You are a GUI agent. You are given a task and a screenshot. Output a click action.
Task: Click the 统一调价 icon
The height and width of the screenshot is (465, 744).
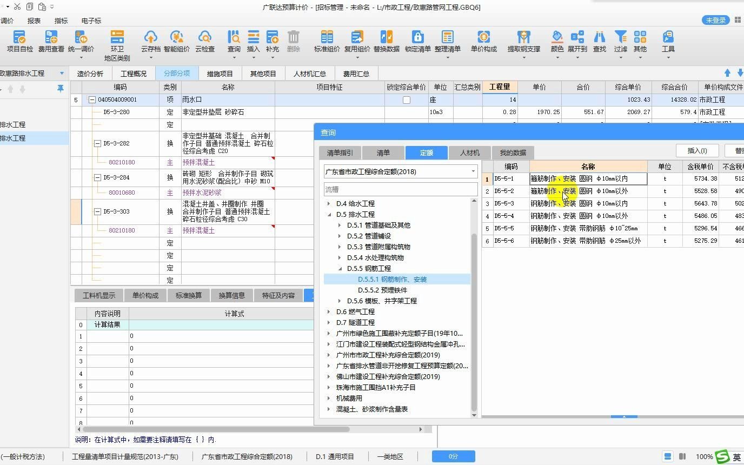click(81, 42)
